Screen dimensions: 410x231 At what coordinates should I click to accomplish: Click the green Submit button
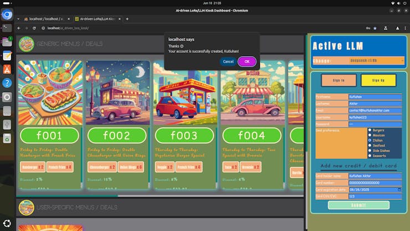click(358, 205)
